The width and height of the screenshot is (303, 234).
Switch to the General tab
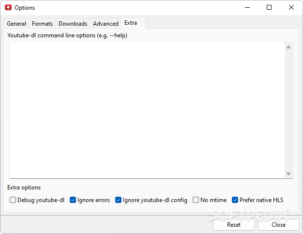tap(16, 24)
